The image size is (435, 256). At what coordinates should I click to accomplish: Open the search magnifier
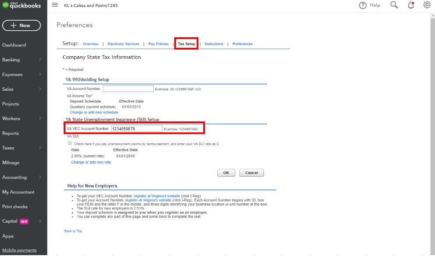[393, 5]
